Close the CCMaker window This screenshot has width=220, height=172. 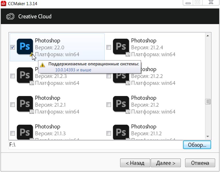point(211,2)
